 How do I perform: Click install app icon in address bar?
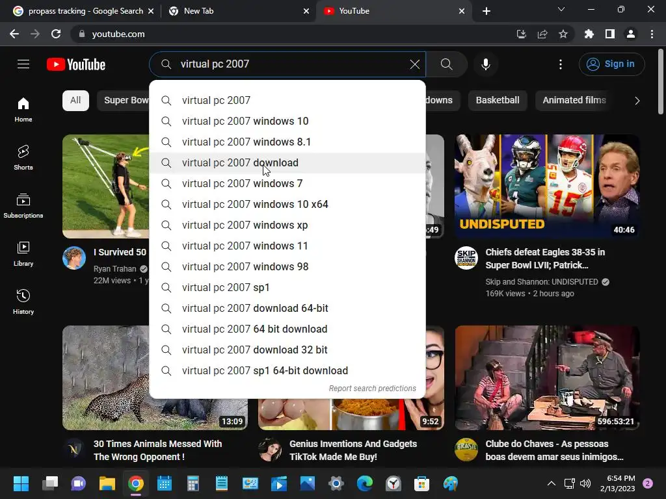522,34
